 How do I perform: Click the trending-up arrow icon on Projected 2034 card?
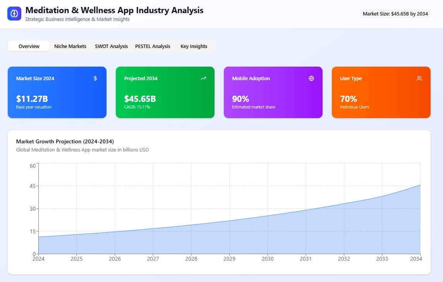(x=203, y=78)
